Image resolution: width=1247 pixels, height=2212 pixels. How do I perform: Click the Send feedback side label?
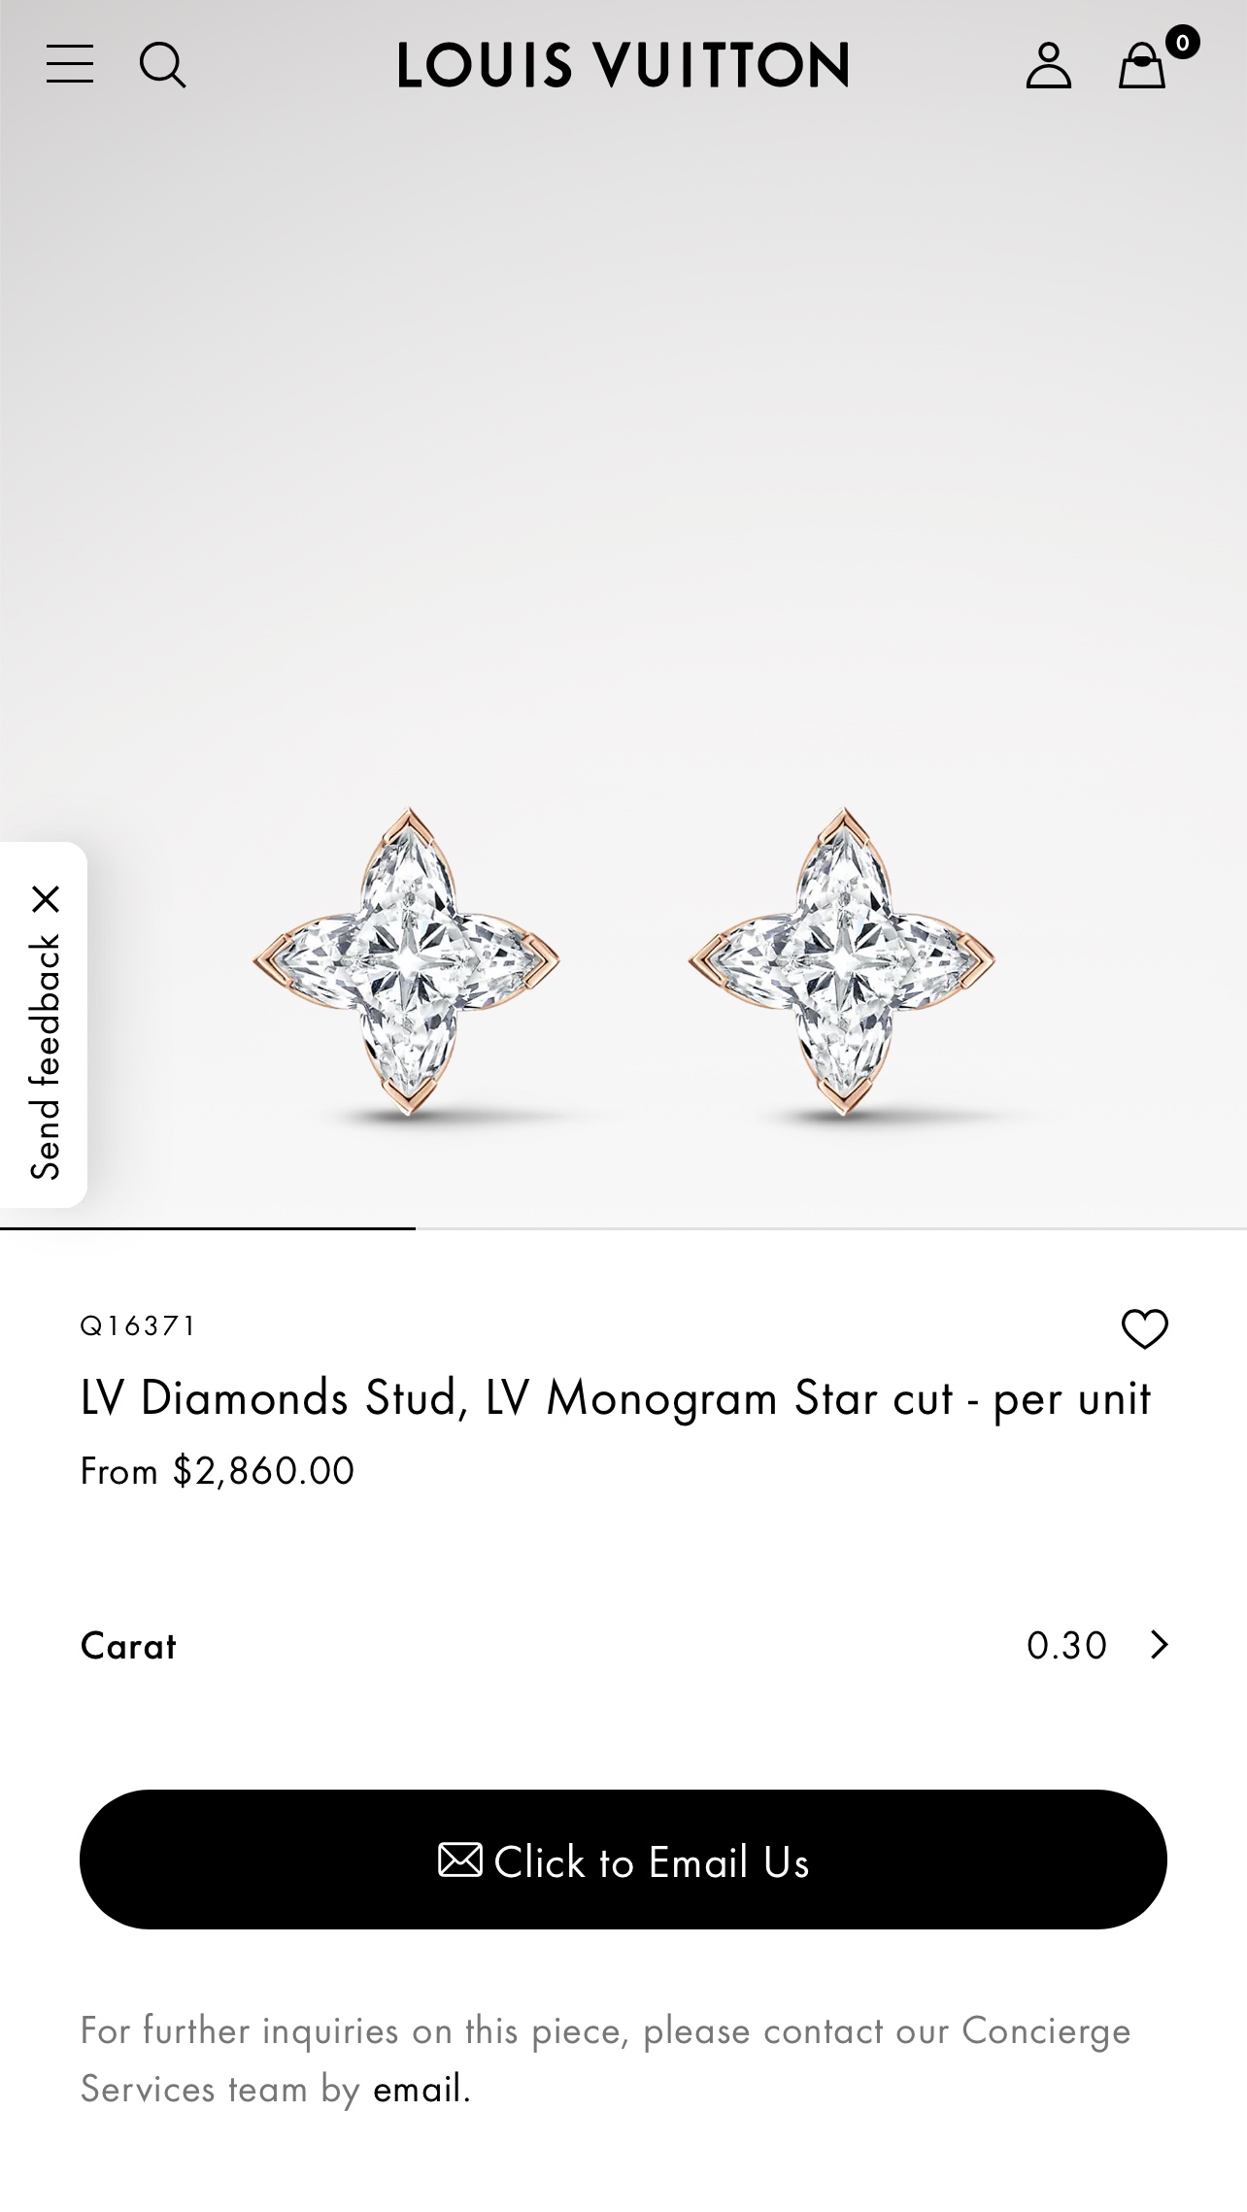45,1056
